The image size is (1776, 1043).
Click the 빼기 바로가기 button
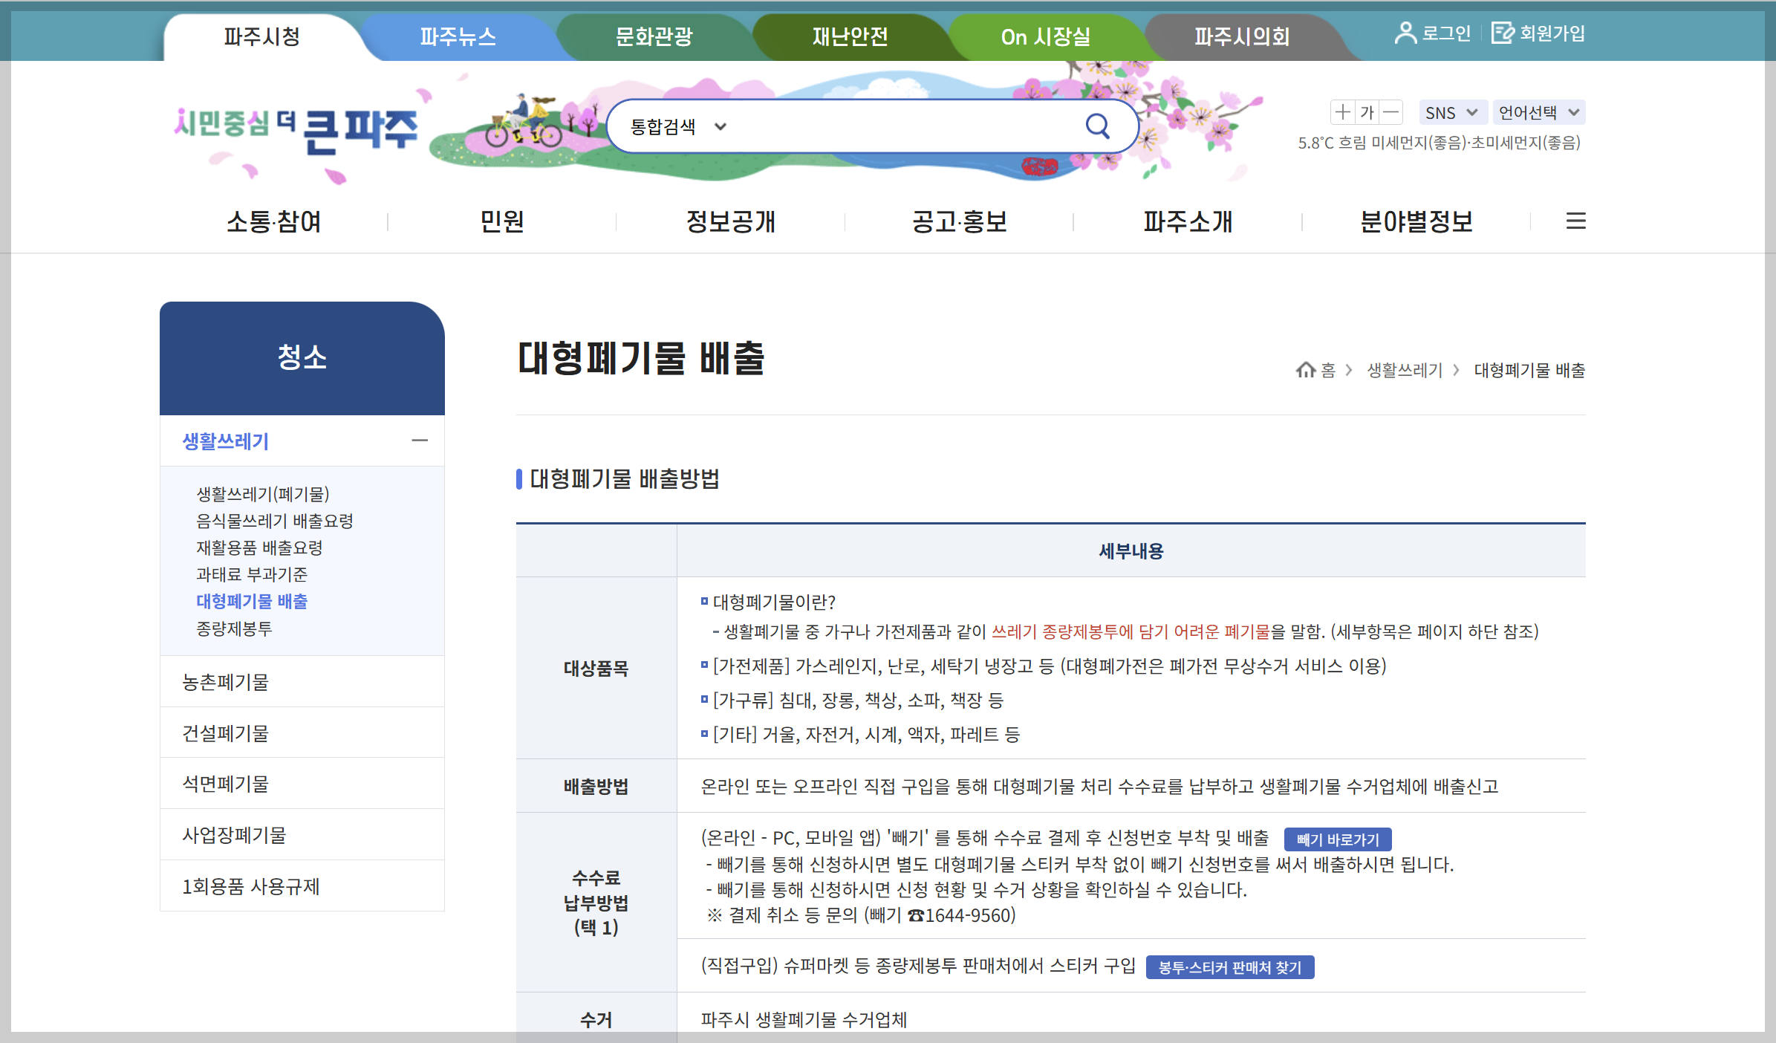click(1338, 839)
